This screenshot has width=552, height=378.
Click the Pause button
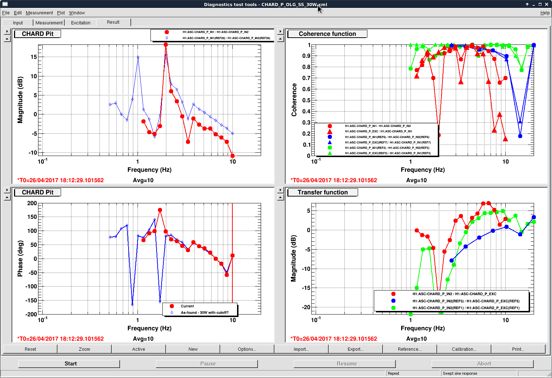pyautogui.click(x=207, y=364)
